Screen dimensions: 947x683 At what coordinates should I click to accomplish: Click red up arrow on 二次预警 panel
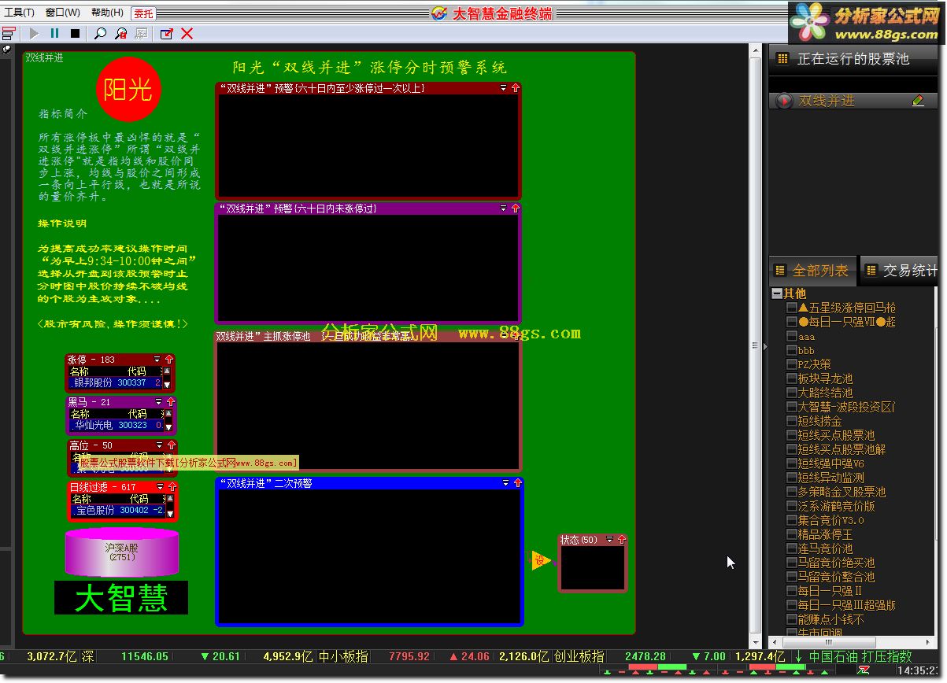coord(518,483)
